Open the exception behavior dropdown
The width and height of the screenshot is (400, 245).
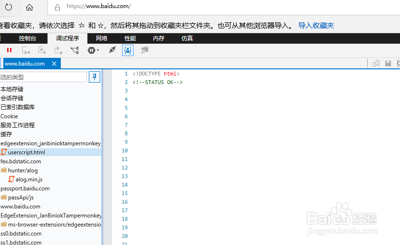[93, 50]
